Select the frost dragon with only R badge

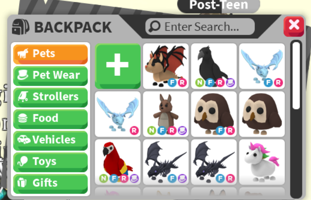point(118,114)
